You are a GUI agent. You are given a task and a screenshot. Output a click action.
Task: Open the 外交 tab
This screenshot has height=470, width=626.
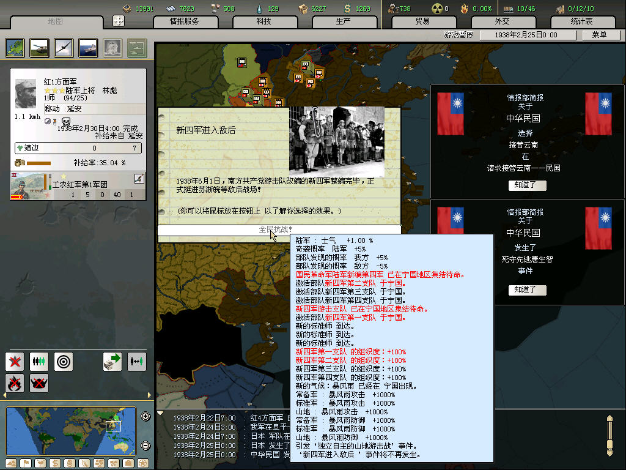501,21
